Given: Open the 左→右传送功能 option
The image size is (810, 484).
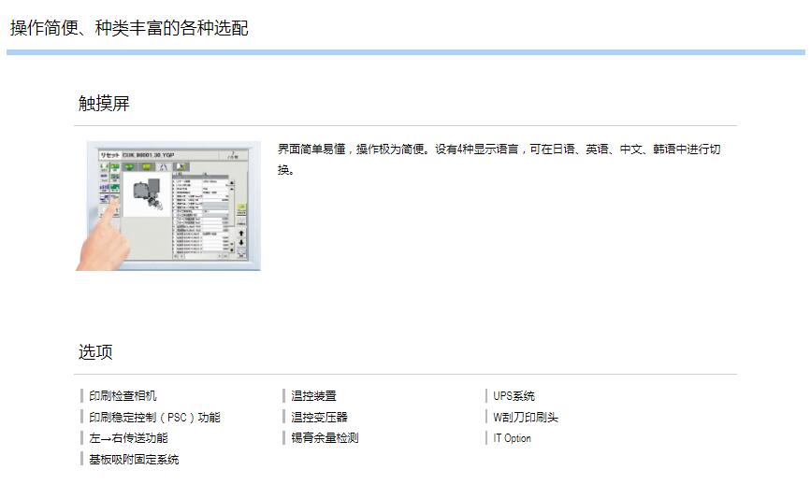Looking at the screenshot, I should pyautogui.click(x=128, y=438).
